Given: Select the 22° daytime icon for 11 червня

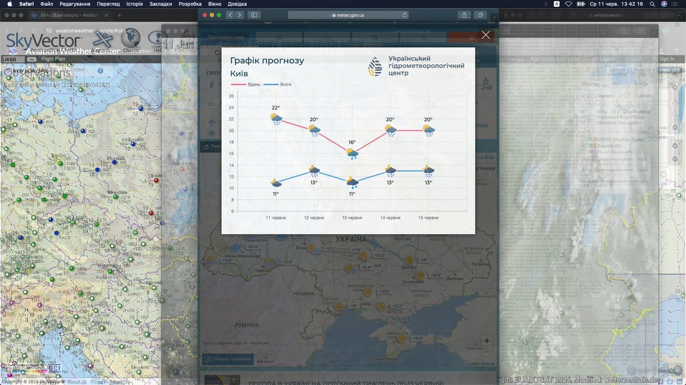Looking at the screenshot, I should (x=276, y=119).
